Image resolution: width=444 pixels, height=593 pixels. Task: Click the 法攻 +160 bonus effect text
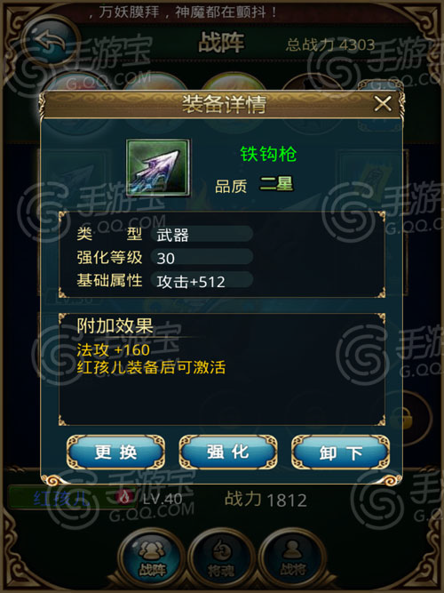pyautogui.click(x=114, y=349)
